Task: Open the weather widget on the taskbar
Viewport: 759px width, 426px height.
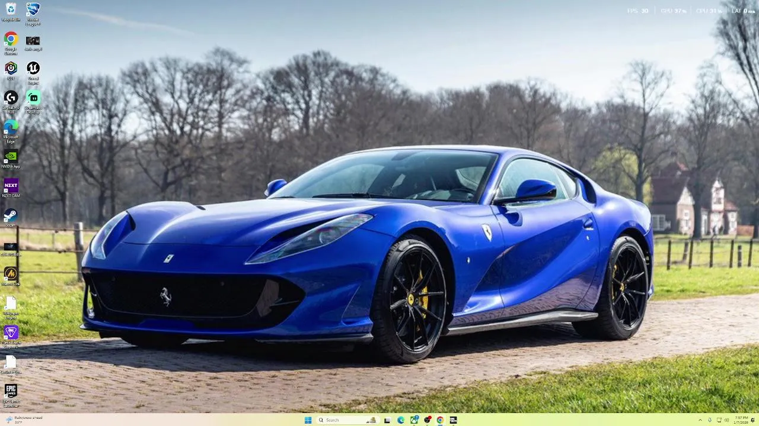Action: pos(24,419)
